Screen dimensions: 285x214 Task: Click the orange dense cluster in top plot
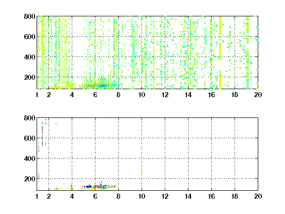pos(92,85)
